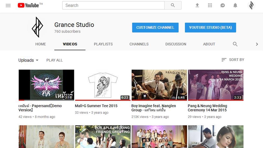Expand the Uploads dropdown

pos(28,60)
